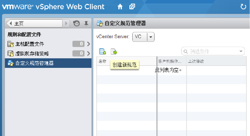Go to the vSphere home icon

120,7
